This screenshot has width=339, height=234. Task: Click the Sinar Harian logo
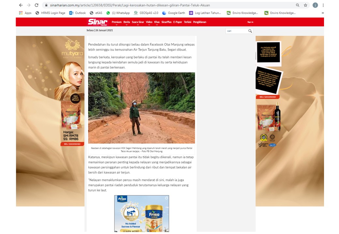point(97,22)
